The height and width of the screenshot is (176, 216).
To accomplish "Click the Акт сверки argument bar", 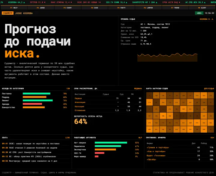I will point(111,143).
